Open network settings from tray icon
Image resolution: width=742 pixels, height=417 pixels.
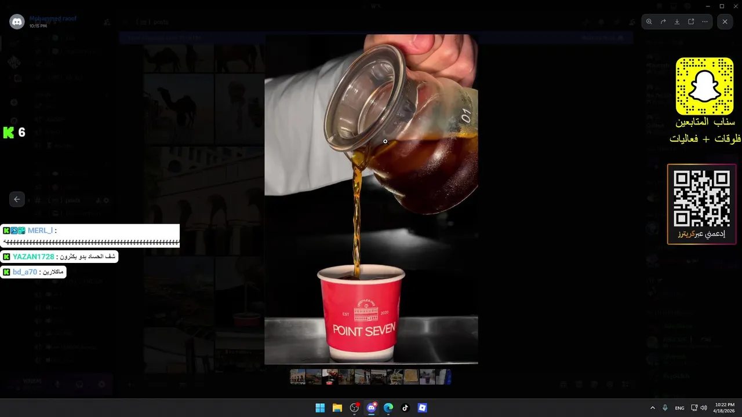(x=694, y=408)
